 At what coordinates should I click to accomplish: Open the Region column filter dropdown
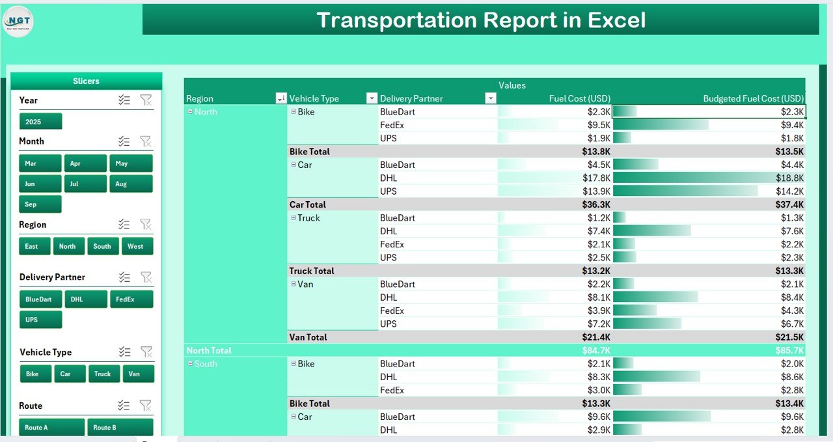tap(280, 98)
